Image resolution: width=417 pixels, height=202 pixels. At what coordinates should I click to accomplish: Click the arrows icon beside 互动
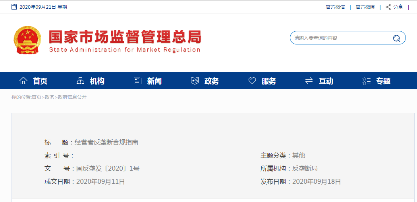pyautogui.click(x=309, y=81)
